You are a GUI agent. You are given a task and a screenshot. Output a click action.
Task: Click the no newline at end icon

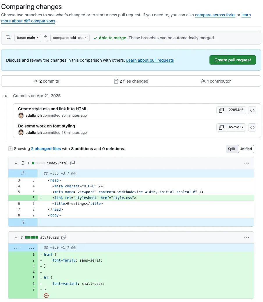coord(46,295)
